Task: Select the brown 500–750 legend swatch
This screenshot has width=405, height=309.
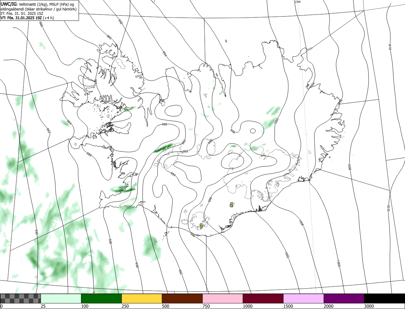Action: [182, 298]
